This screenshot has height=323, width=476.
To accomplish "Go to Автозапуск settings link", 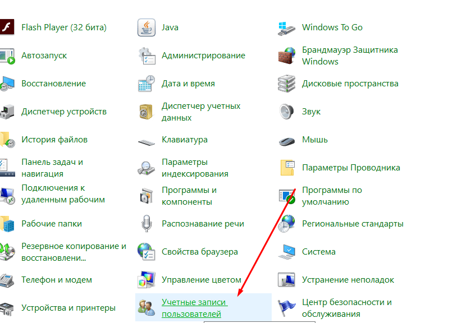I will click(44, 56).
